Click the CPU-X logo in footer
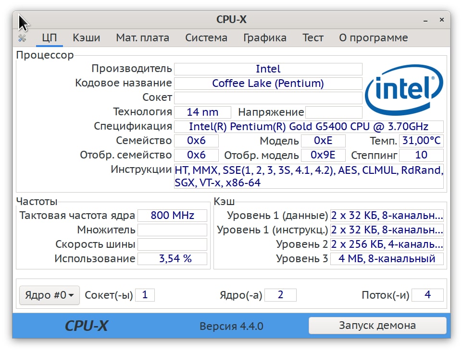 pyautogui.click(x=87, y=326)
